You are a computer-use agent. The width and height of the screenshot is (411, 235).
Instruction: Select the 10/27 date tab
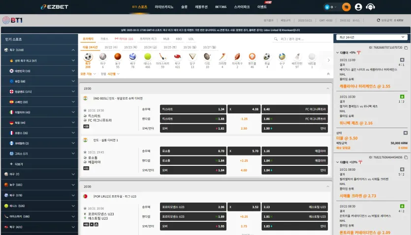pyautogui.click(x=209, y=47)
